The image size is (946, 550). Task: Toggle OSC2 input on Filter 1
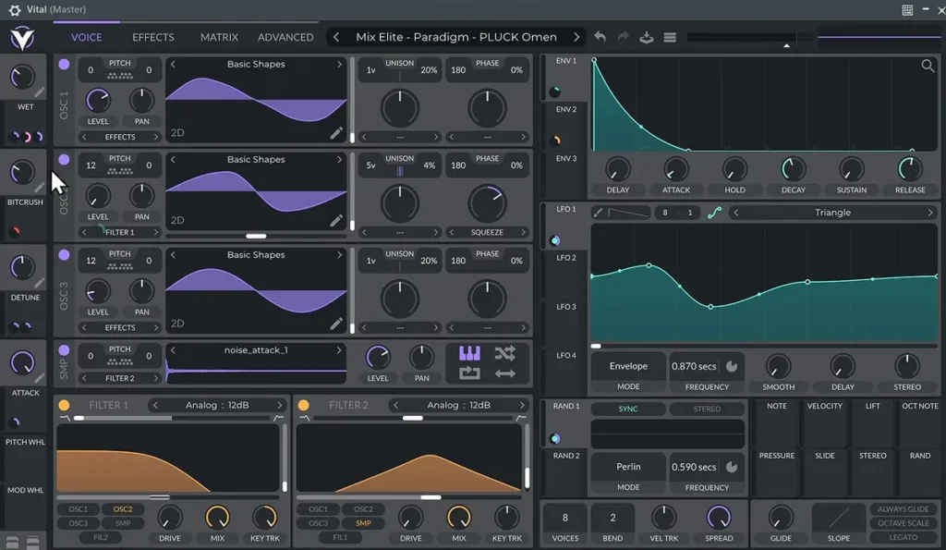[123, 509]
